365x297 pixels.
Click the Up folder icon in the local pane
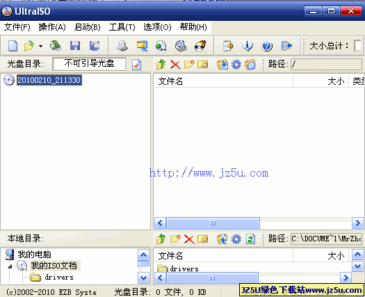(161, 239)
